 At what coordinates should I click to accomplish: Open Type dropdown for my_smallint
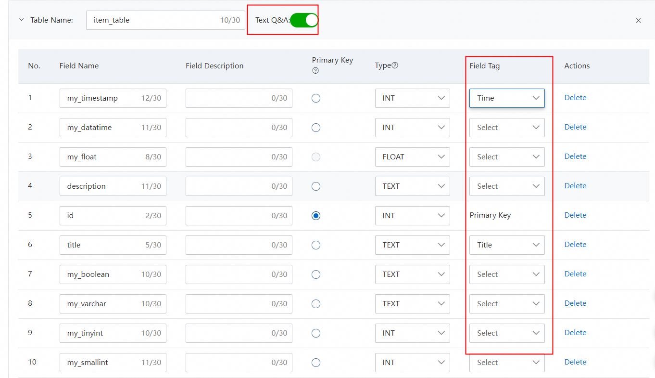coord(413,363)
